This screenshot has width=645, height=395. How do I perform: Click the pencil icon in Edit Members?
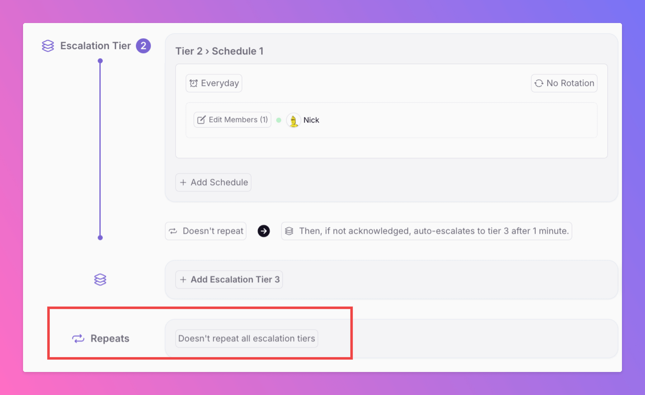pyautogui.click(x=201, y=120)
